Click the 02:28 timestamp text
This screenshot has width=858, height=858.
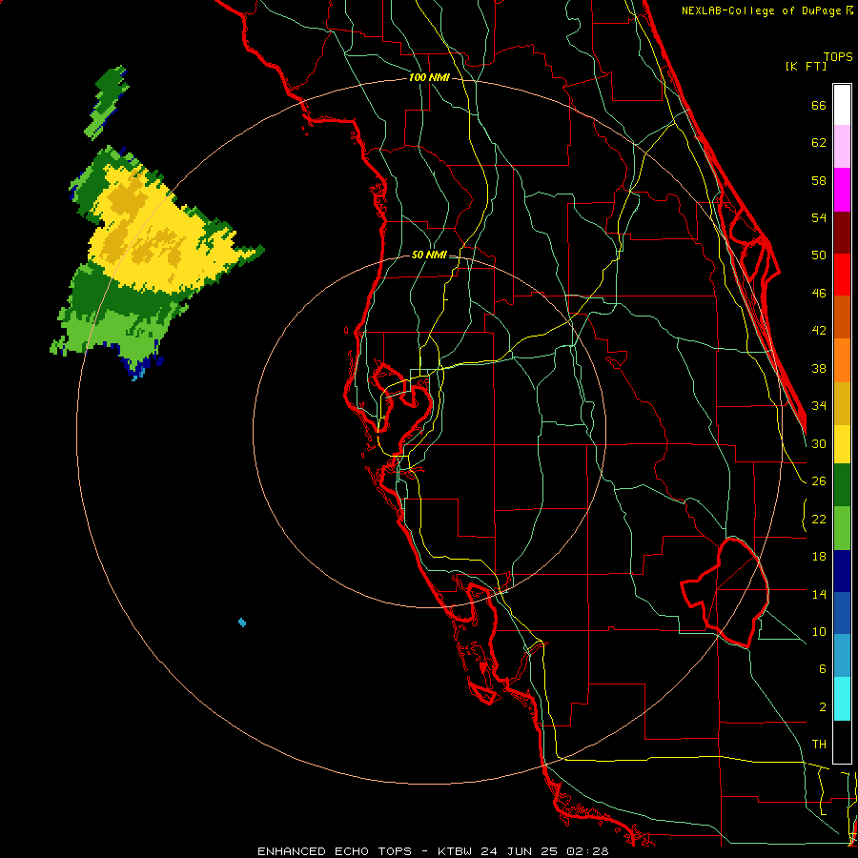pyautogui.click(x=587, y=851)
